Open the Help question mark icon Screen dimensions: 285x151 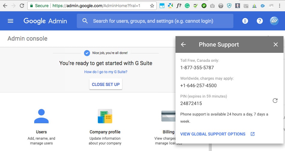[x=260, y=21]
